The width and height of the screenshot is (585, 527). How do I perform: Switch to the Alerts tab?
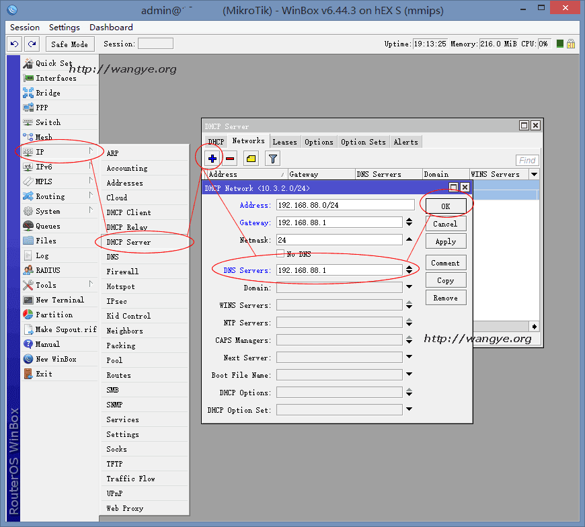pyautogui.click(x=406, y=142)
